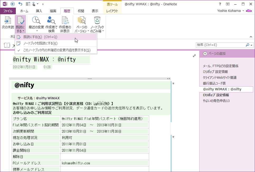Open Page Versions (ページのバージョン) dropdown

point(82,24)
